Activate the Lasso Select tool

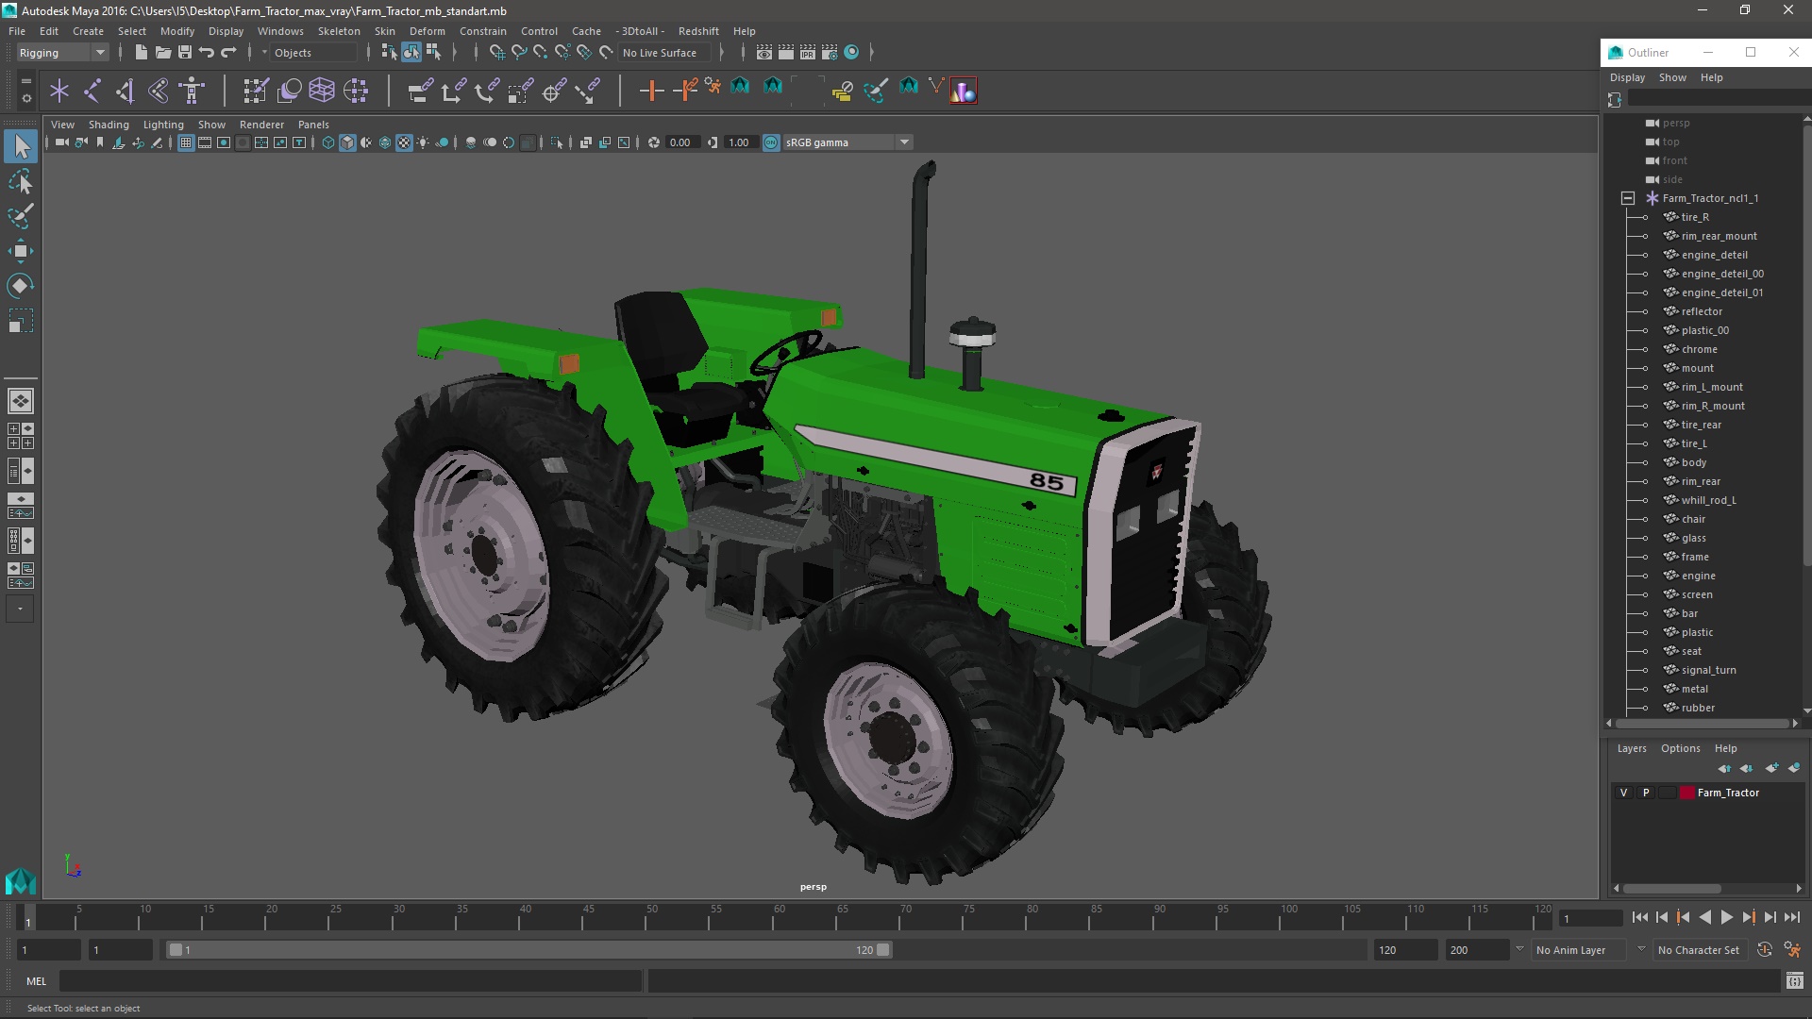click(x=21, y=181)
